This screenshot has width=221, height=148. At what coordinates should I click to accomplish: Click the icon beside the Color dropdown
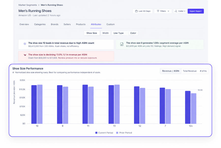[176, 11]
